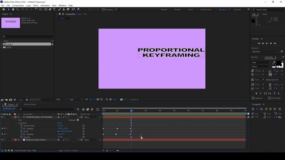Screen dimensions: 285x160
Task: Open the Shortcut Spacebar dropdown
Action: pos(265,52)
